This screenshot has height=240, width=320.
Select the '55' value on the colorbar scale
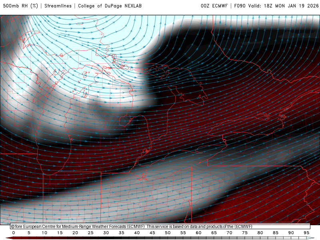183,233
